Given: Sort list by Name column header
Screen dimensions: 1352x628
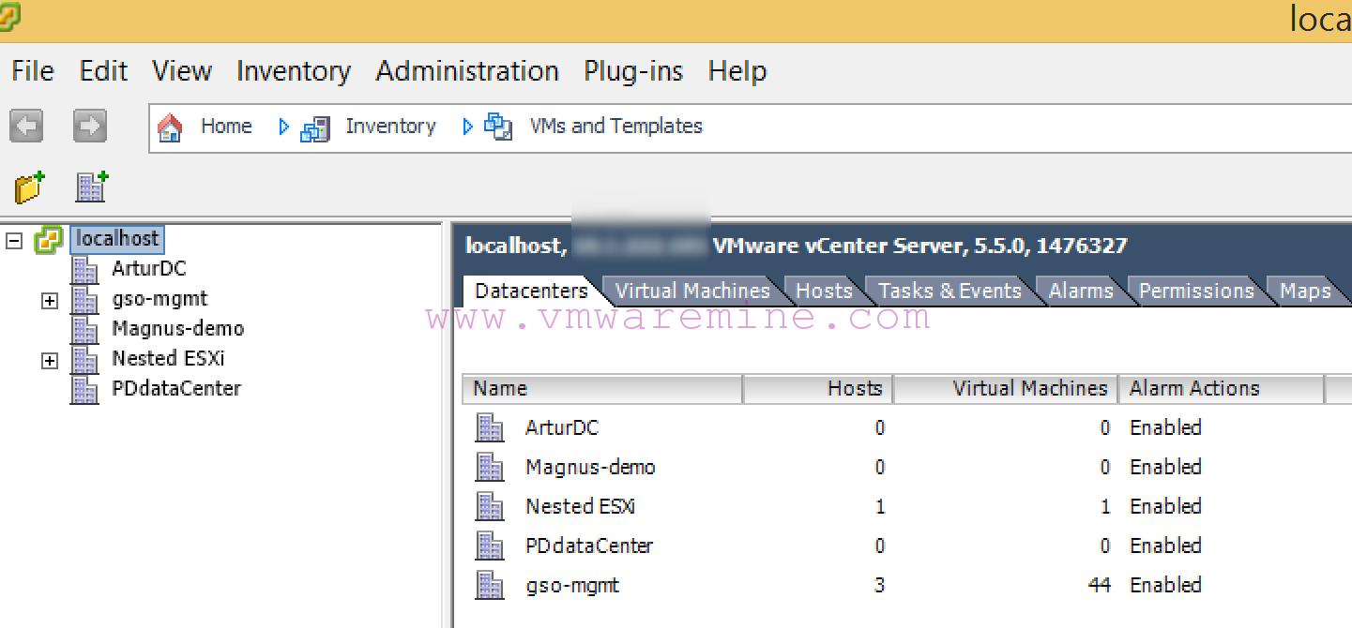Looking at the screenshot, I should coord(602,389).
